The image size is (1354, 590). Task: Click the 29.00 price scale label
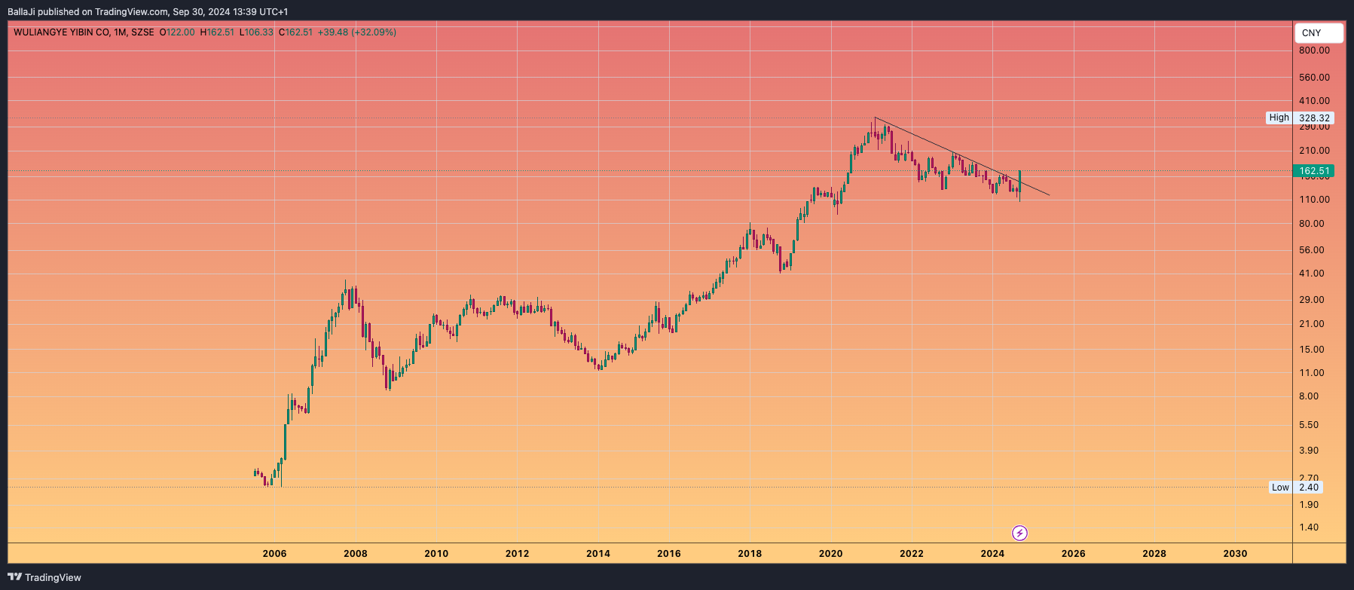[x=1312, y=300]
